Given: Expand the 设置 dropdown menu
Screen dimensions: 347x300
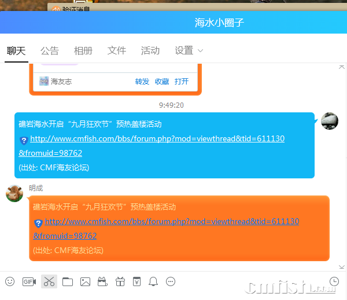Looking at the screenshot, I should pyautogui.click(x=189, y=51).
